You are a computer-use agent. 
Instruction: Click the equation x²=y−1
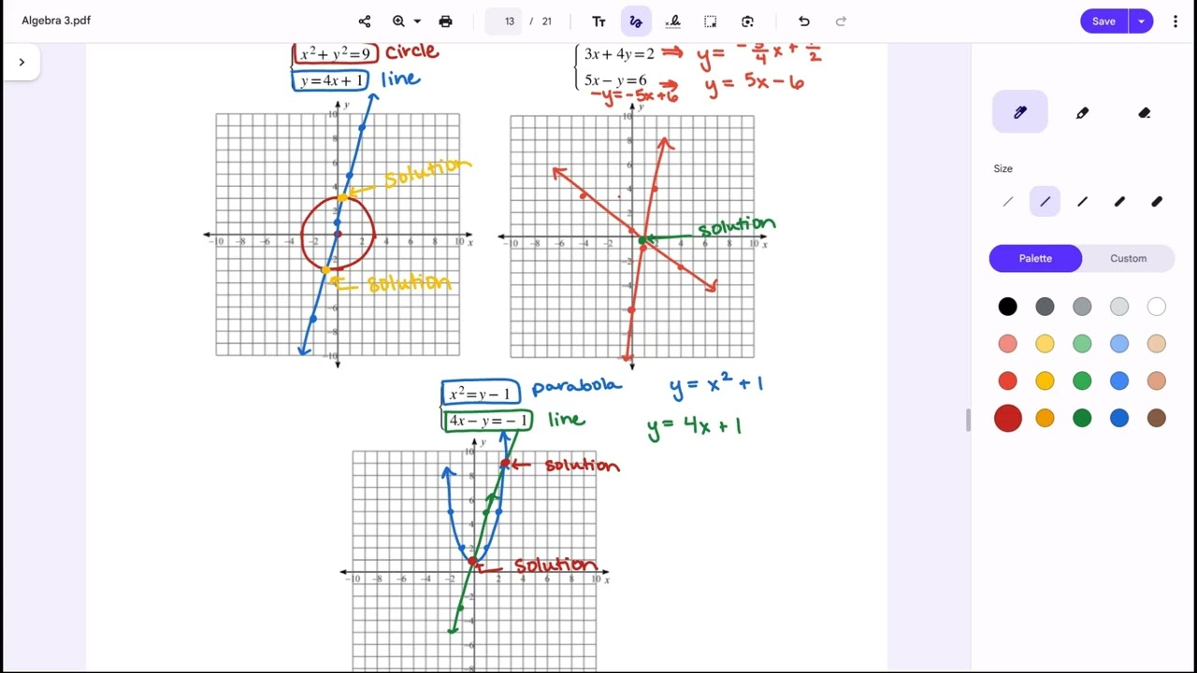pyautogui.click(x=480, y=394)
